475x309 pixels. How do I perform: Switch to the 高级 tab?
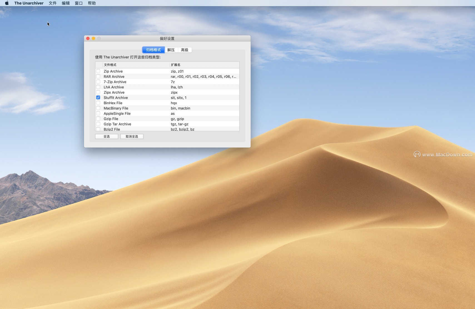pos(185,50)
